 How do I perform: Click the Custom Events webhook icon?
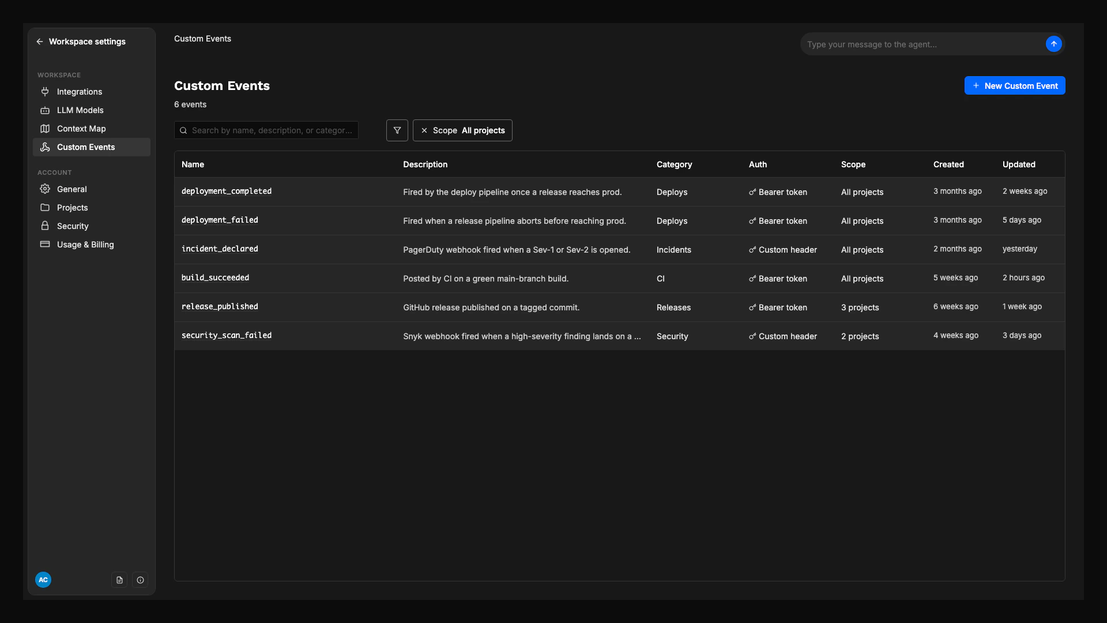(x=45, y=147)
